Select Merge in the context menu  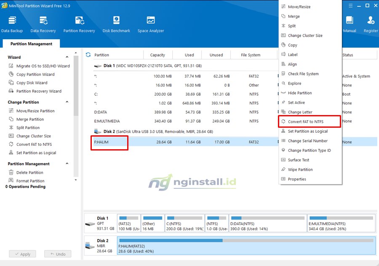tap(310, 16)
